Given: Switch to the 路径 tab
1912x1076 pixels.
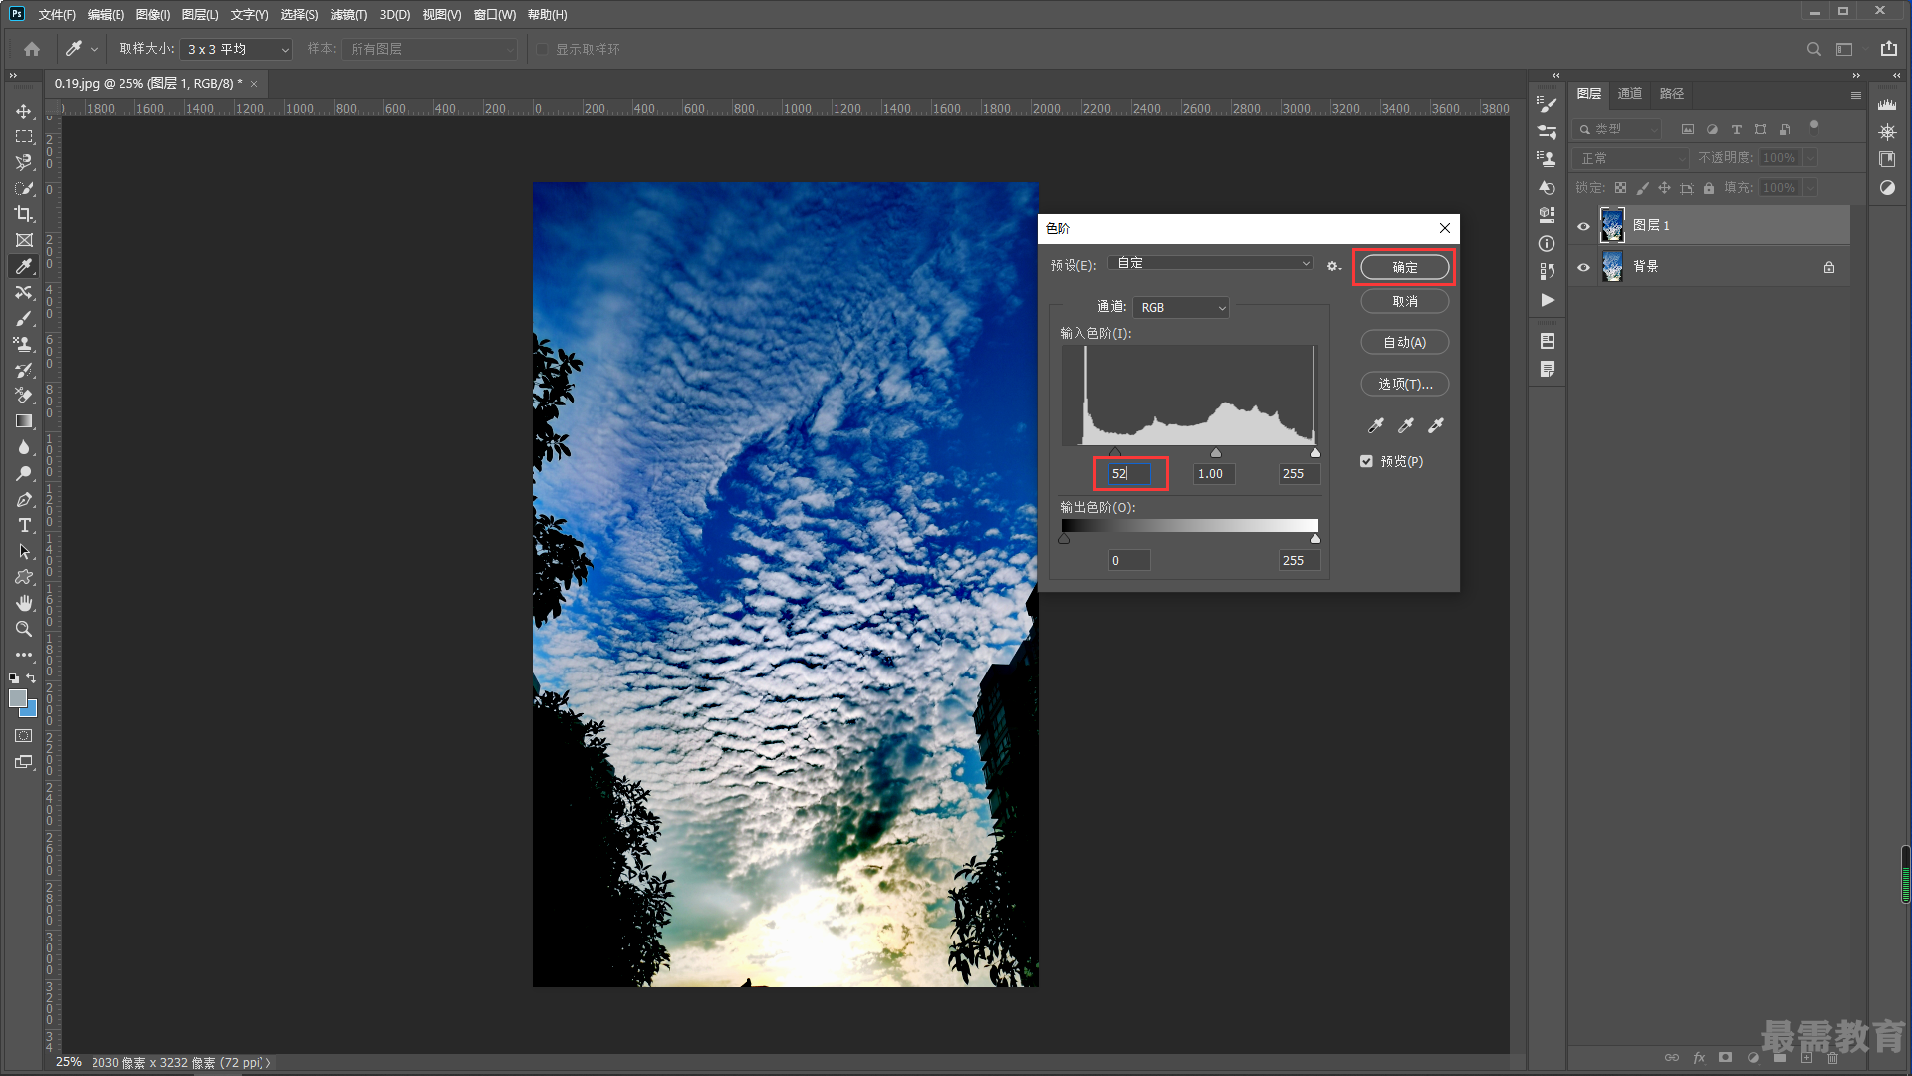Looking at the screenshot, I should pos(1672,94).
